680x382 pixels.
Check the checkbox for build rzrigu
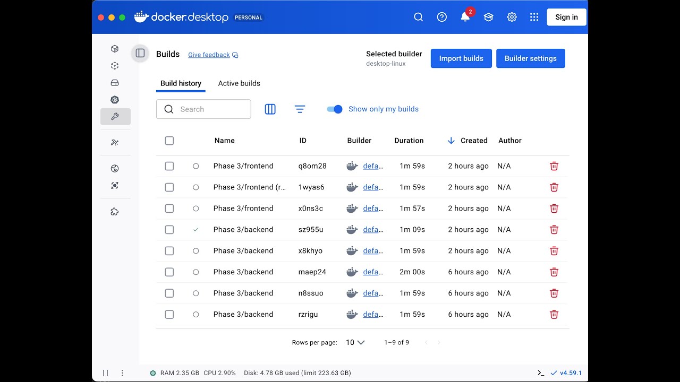coord(169,315)
